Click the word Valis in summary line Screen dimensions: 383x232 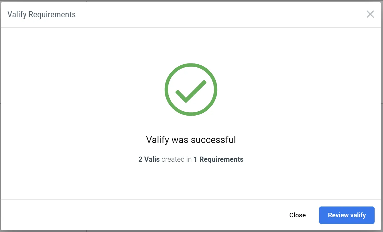coord(152,159)
